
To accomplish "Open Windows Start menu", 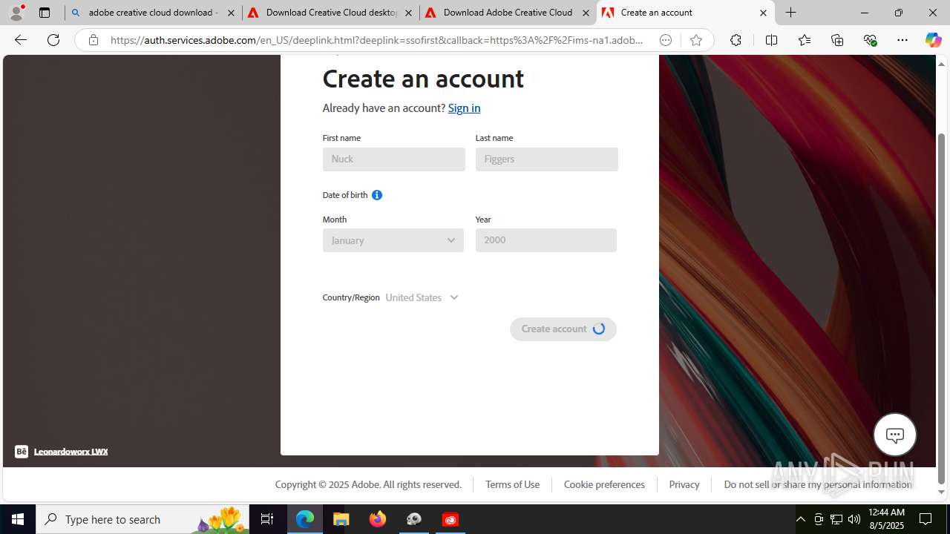I will tap(18, 519).
